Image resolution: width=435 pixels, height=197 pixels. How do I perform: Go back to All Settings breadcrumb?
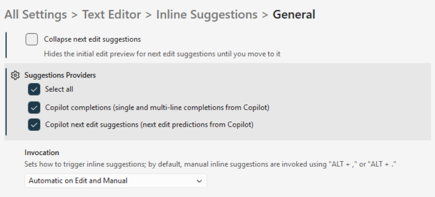pos(36,15)
